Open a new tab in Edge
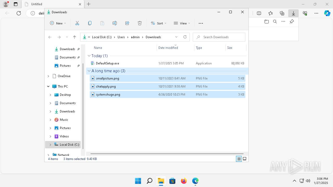The image size is (333, 187). click(89, 4)
